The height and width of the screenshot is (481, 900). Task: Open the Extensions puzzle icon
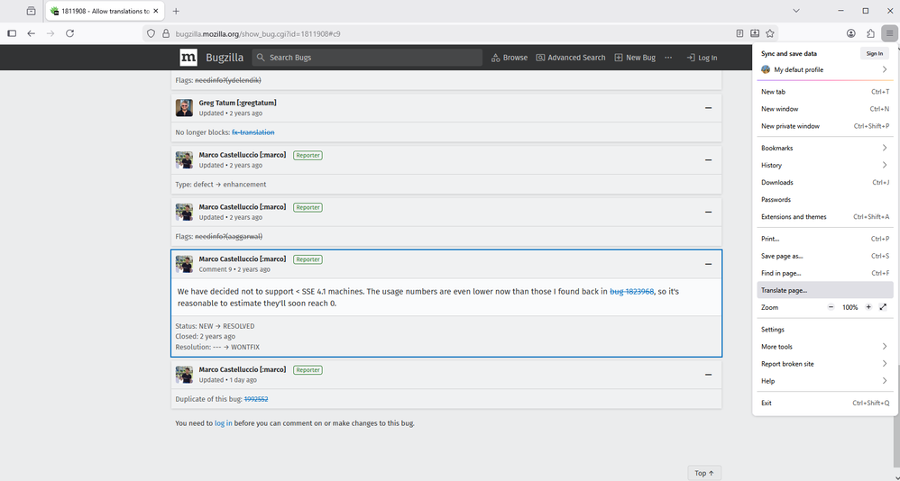(870, 33)
